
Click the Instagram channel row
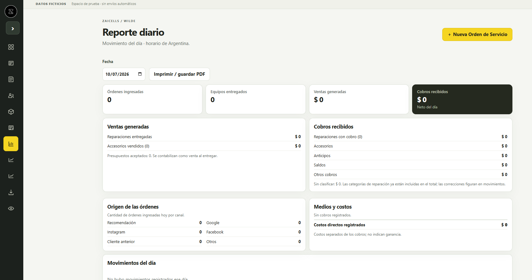click(x=154, y=232)
